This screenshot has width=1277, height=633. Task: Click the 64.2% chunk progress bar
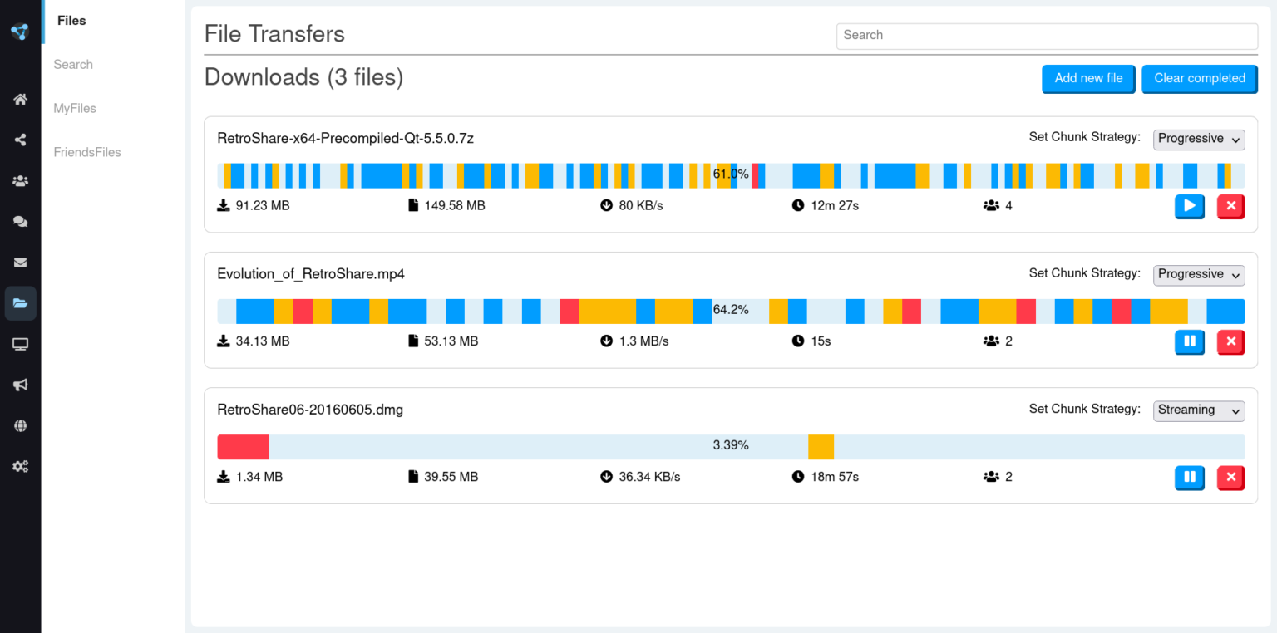pyautogui.click(x=731, y=311)
